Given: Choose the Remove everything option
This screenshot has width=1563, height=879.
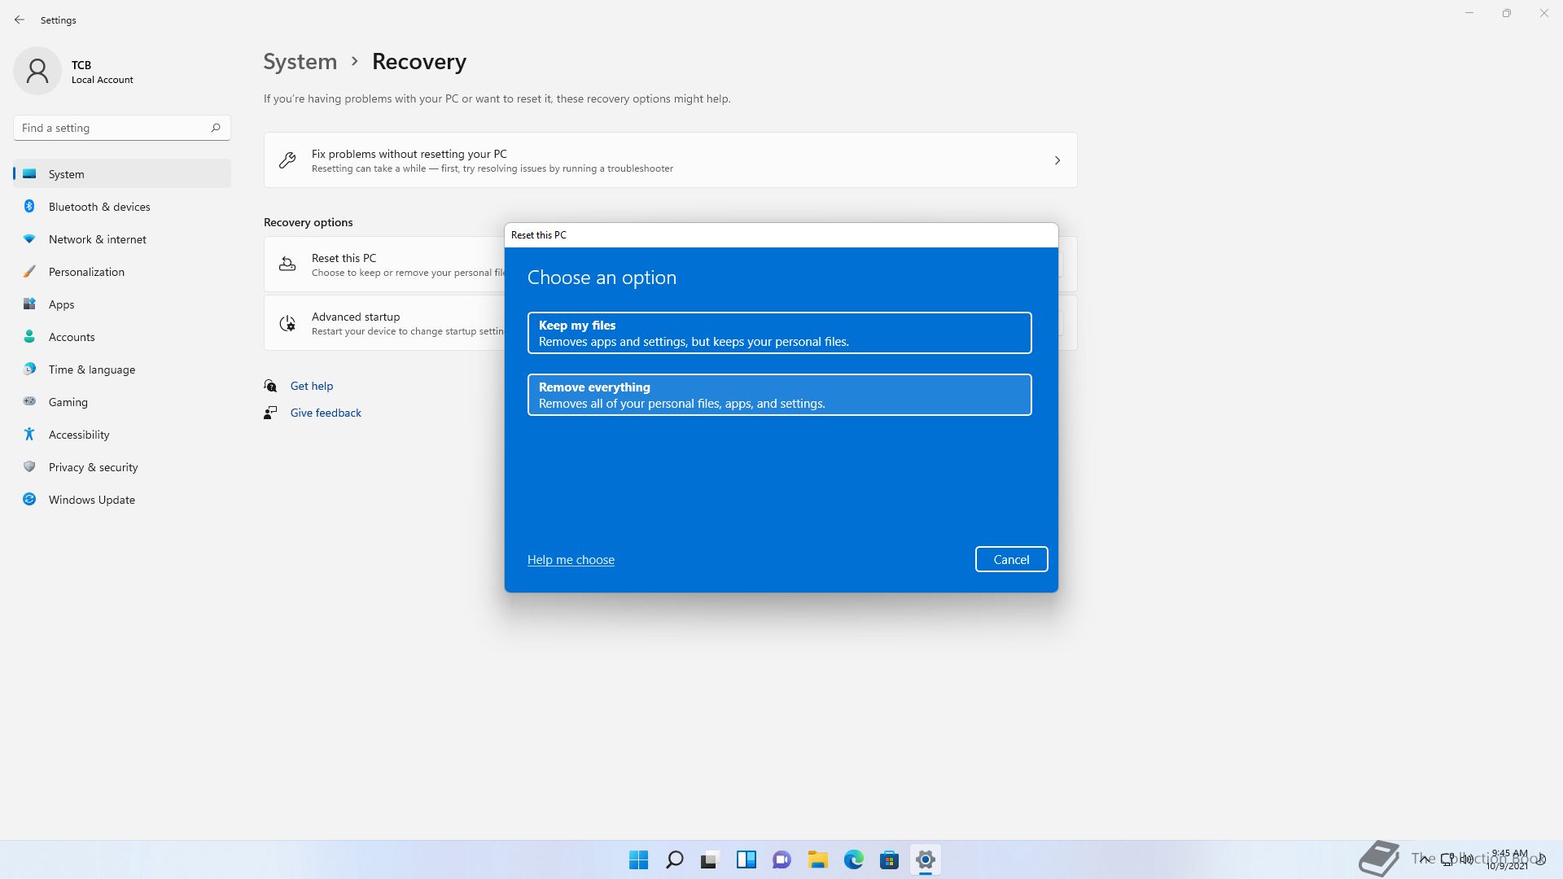Looking at the screenshot, I should [x=779, y=395].
